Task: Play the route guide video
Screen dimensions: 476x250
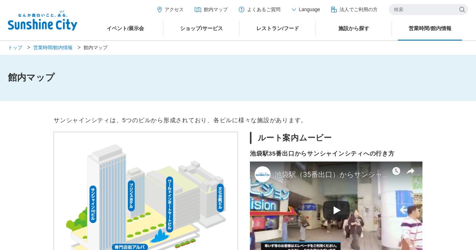Action: tap(336, 210)
